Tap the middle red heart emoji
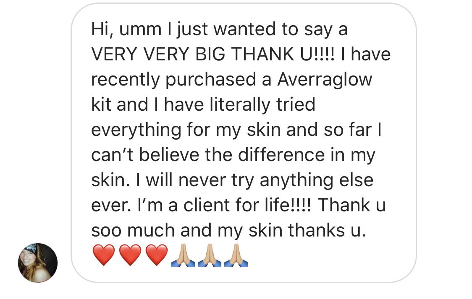The image size is (472, 299). [130, 255]
